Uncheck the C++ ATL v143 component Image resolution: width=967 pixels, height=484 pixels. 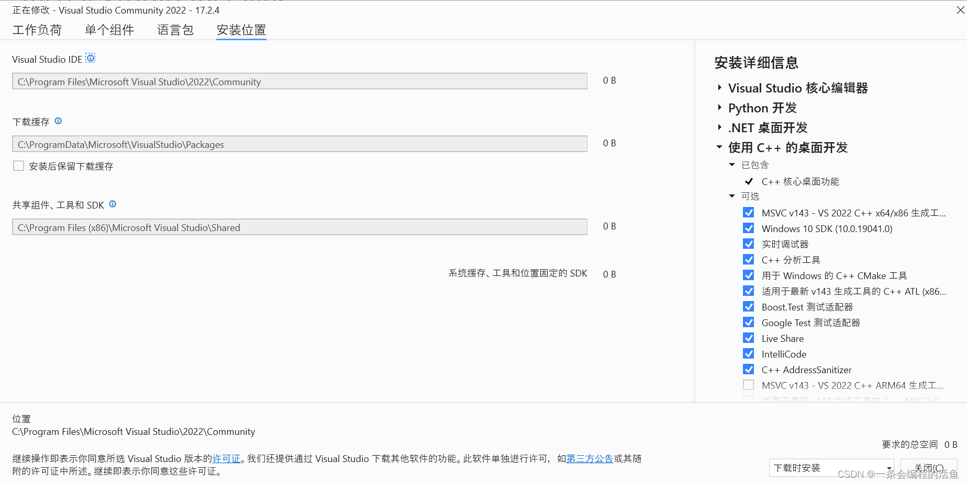(749, 291)
